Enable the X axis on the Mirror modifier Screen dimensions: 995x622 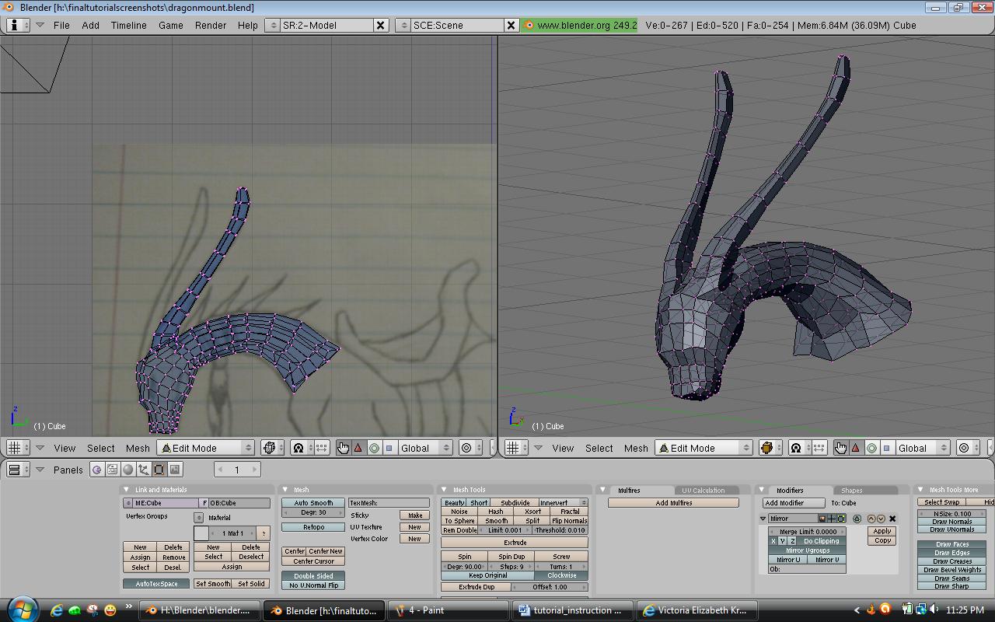click(773, 541)
